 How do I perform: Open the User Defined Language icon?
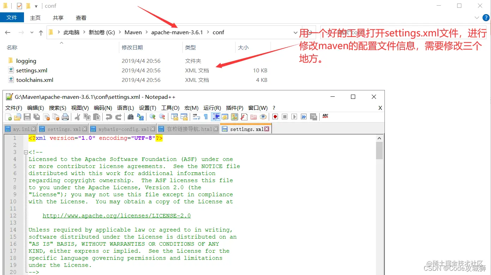coord(225,116)
